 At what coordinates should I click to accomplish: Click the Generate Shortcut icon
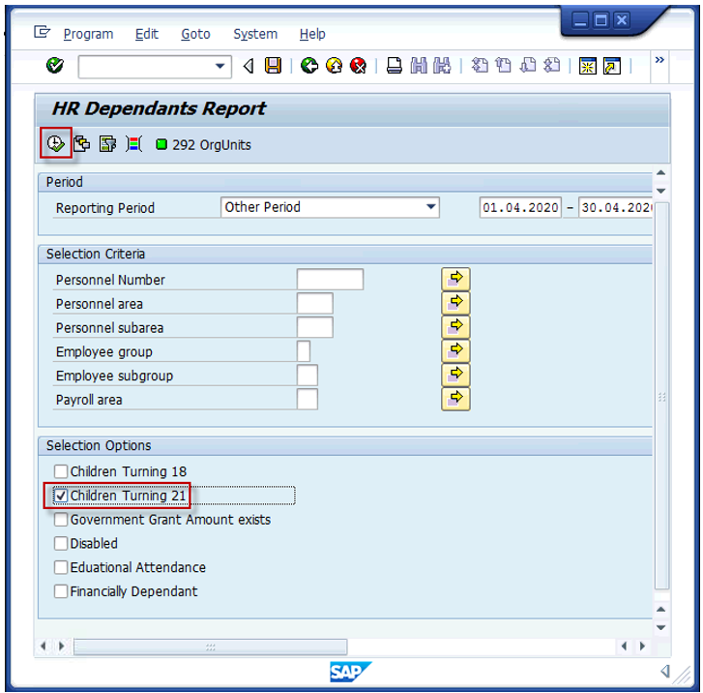[612, 66]
